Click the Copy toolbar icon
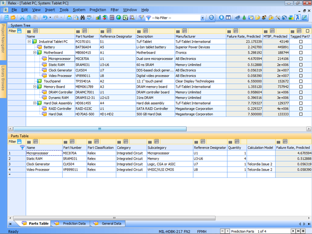The width and height of the screenshot is (312, 234). 29,17
